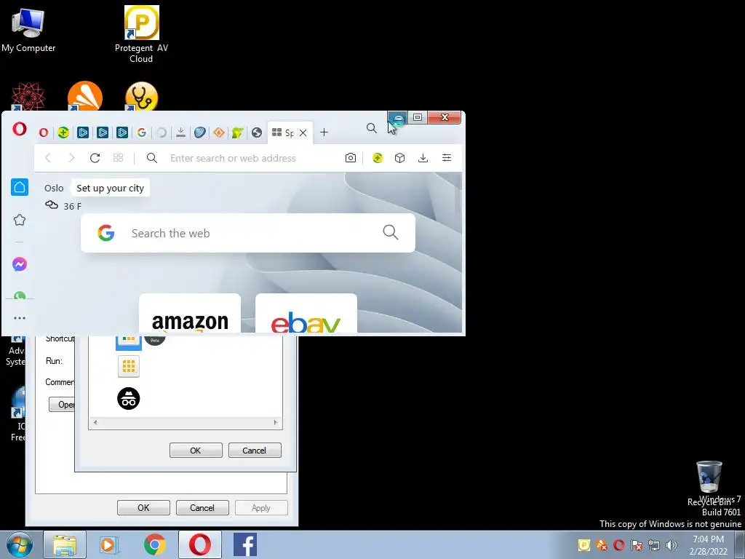745x559 pixels.
Task: Open the yellow-green plus extension icon
Action: (378, 158)
